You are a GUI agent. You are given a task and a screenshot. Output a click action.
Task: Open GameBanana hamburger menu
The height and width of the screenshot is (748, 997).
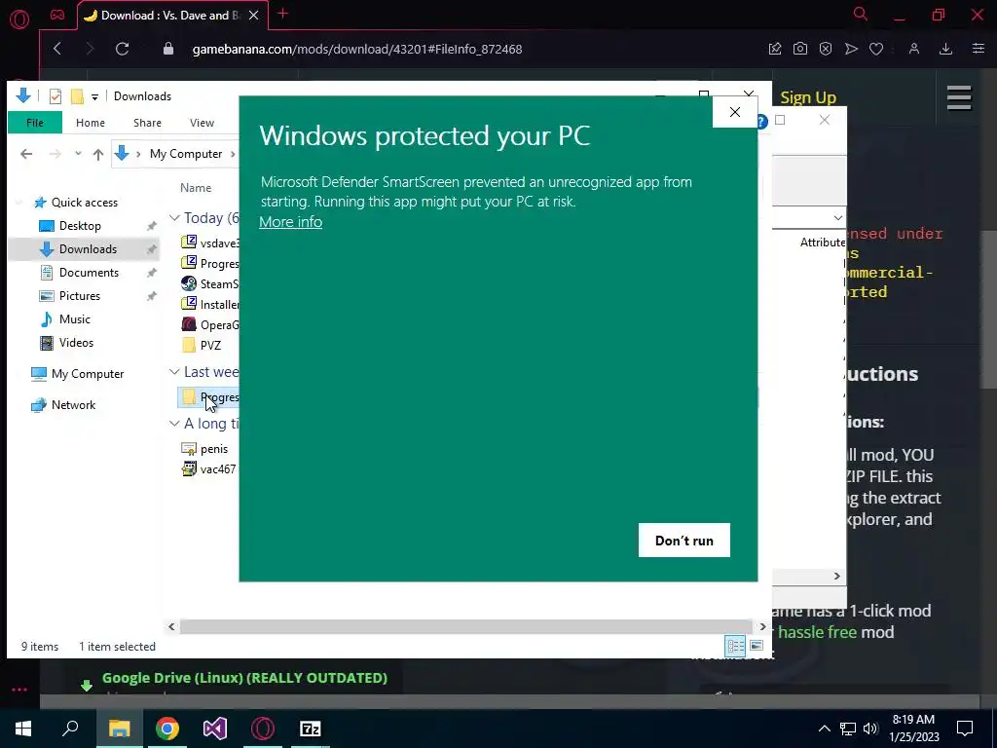coord(959,98)
